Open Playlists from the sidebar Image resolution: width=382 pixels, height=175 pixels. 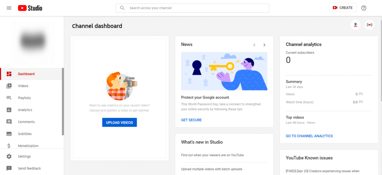coord(31,98)
